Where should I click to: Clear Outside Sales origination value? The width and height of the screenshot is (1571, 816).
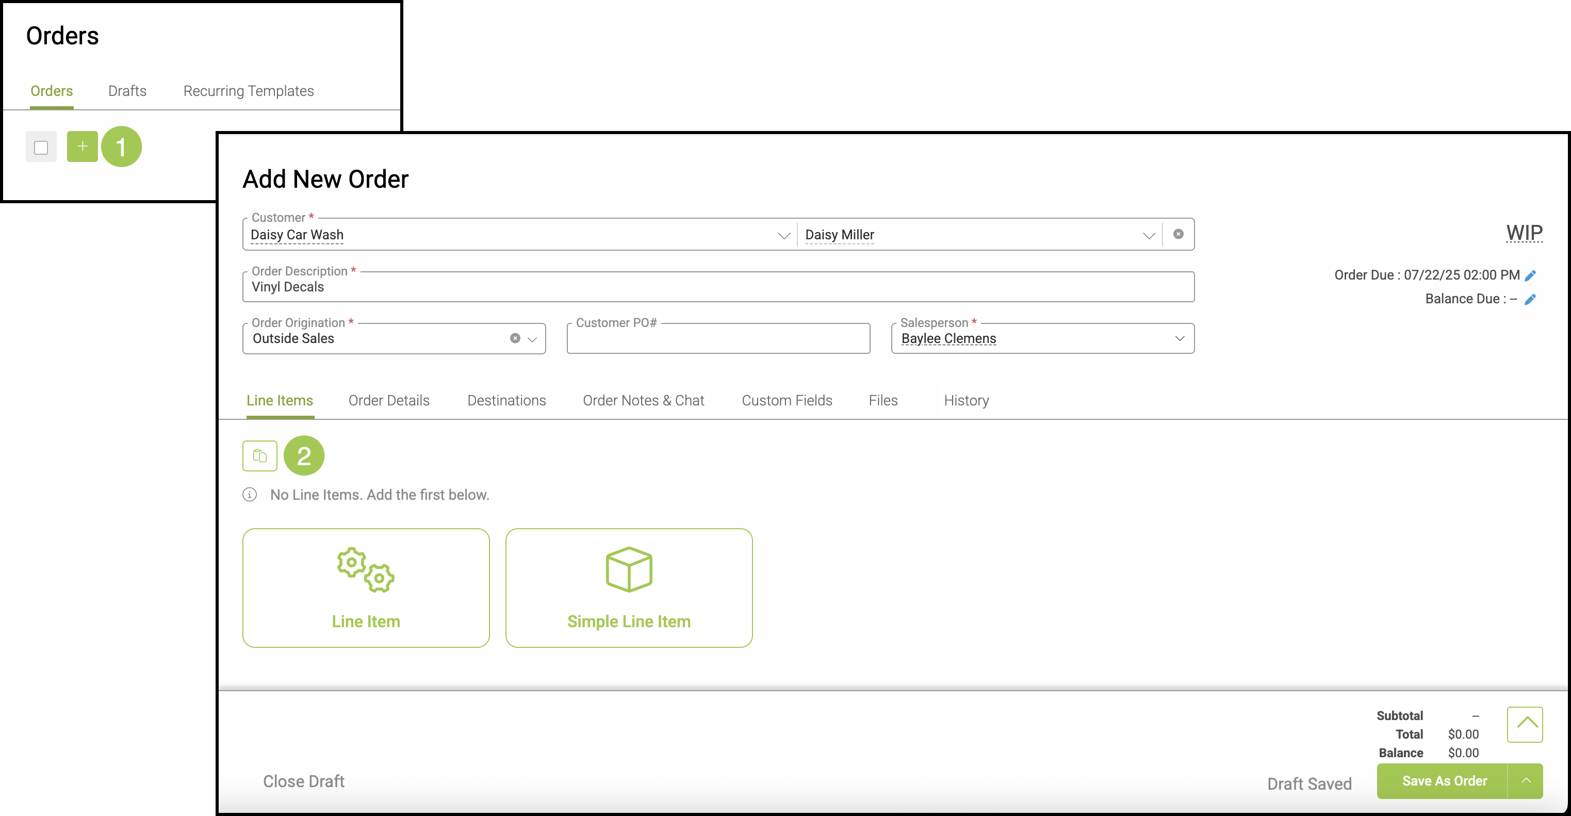coord(515,338)
